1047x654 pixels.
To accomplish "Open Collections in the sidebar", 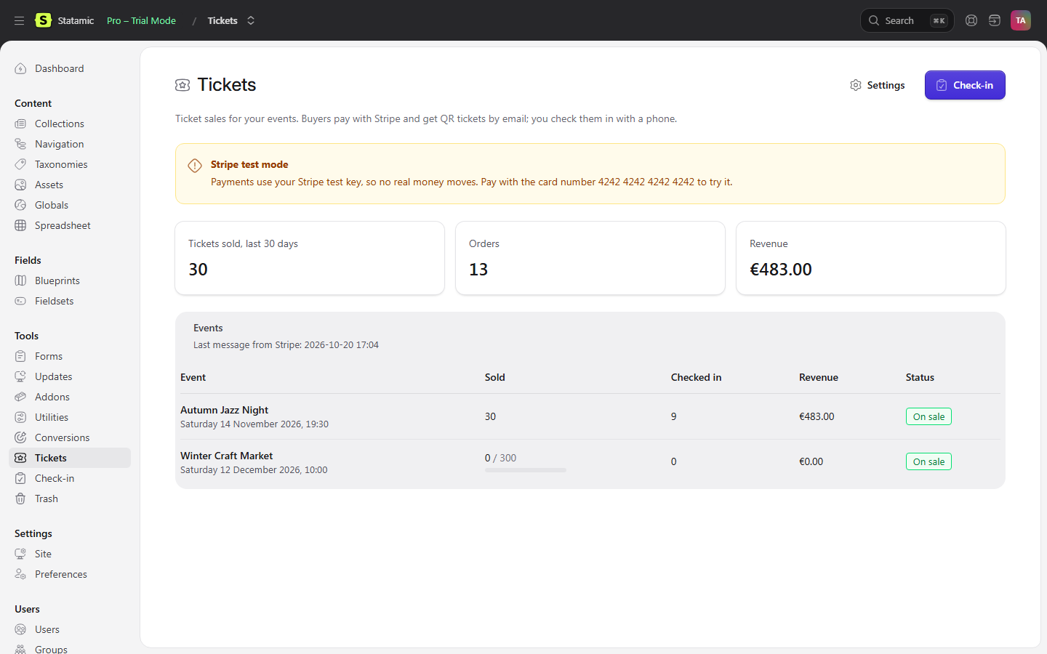I will click(70, 124).
